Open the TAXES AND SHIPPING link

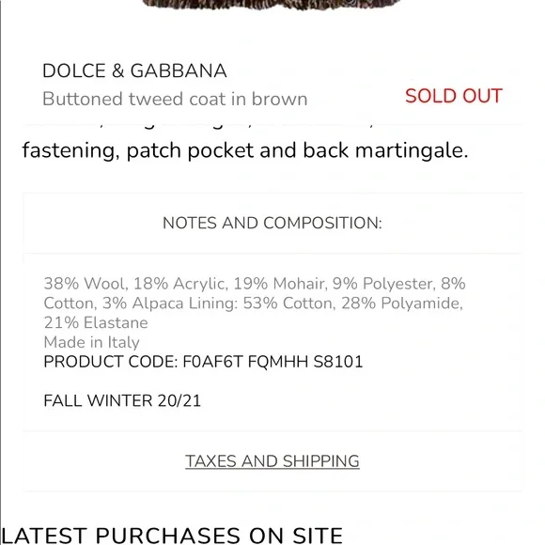[272, 461]
